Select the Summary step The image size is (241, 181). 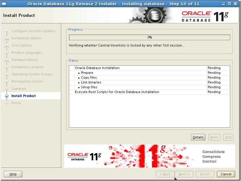(19, 89)
